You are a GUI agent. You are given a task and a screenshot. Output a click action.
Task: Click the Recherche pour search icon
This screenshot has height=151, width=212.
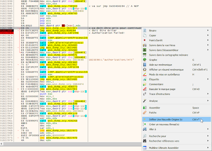[x=145, y=136]
